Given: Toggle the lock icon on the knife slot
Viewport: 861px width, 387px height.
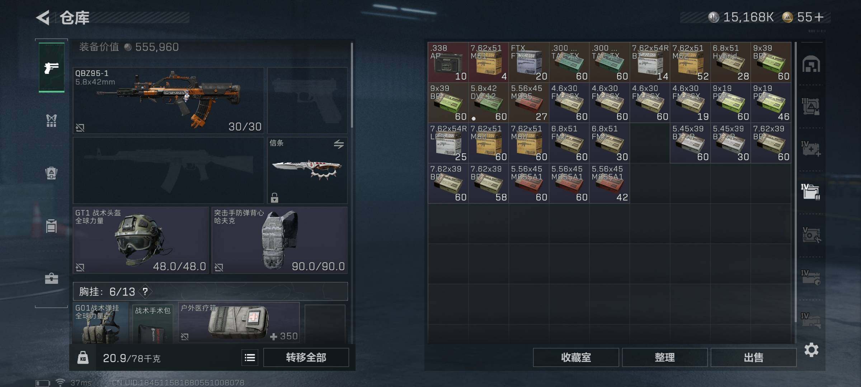Looking at the screenshot, I should click(274, 197).
